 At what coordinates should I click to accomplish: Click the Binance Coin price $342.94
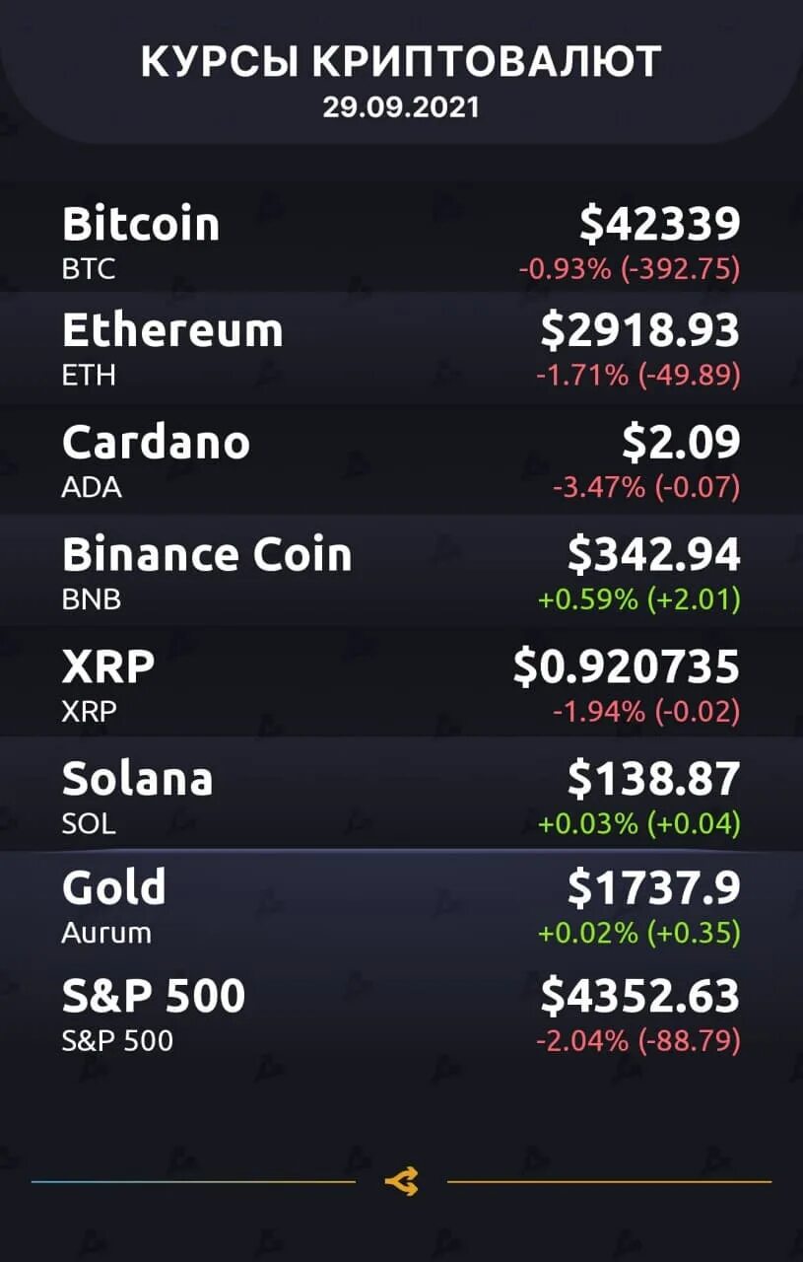[653, 555]
